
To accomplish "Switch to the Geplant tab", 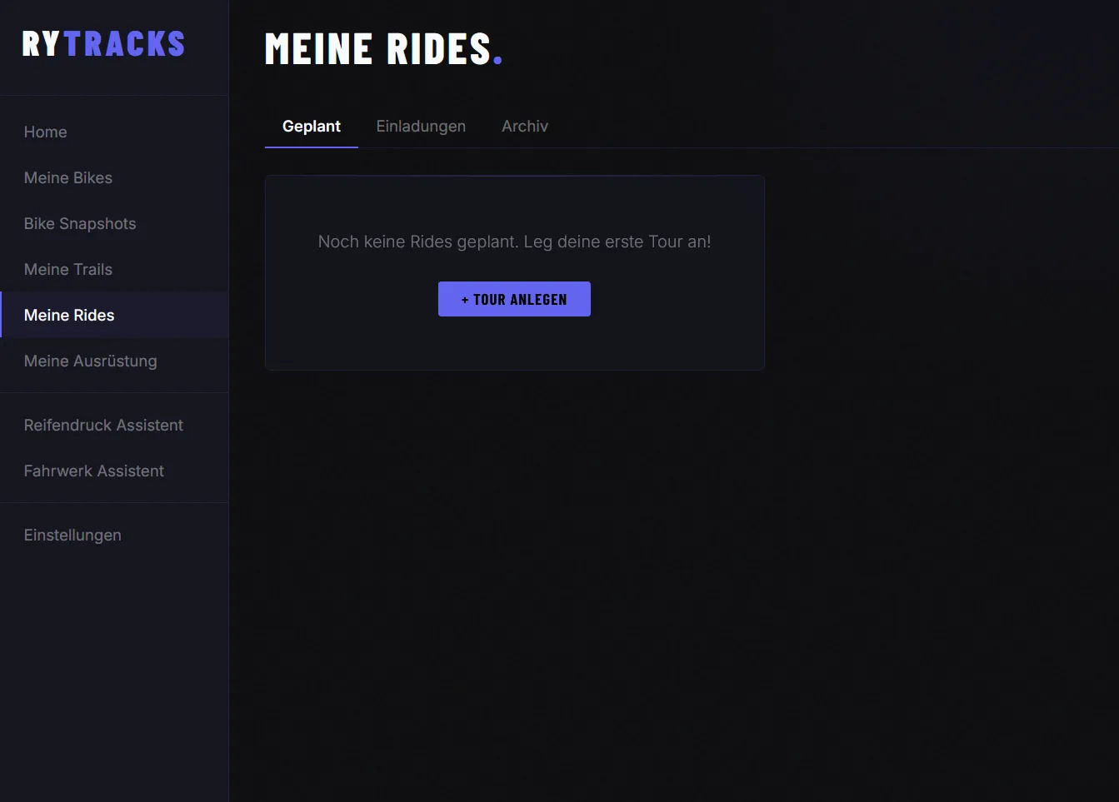I will 312,126.
